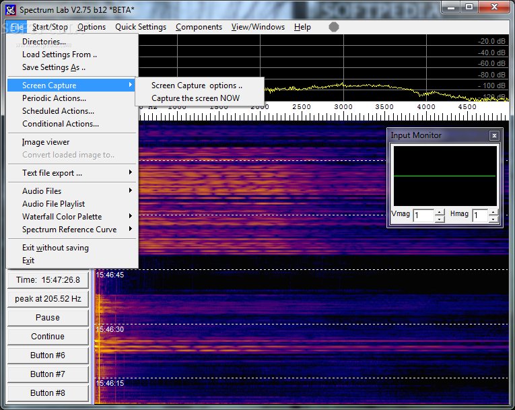Click the Input Monitor oscilloscope display

[x=445, y=176]
